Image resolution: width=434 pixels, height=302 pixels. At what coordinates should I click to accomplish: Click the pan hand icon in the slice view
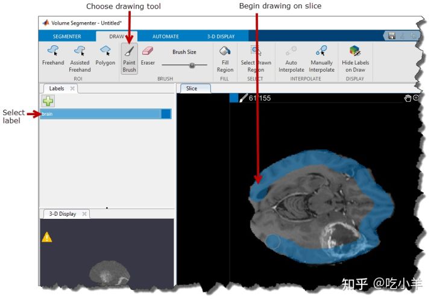[407, 98]
